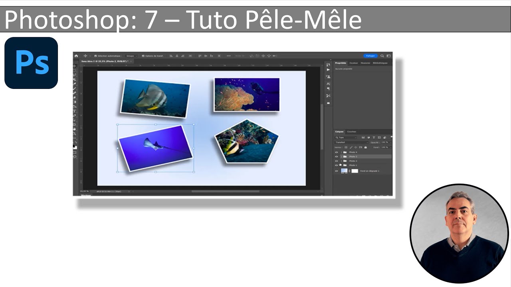
Task: Toggle the Options de transf. checkbox
Action: 143,56
